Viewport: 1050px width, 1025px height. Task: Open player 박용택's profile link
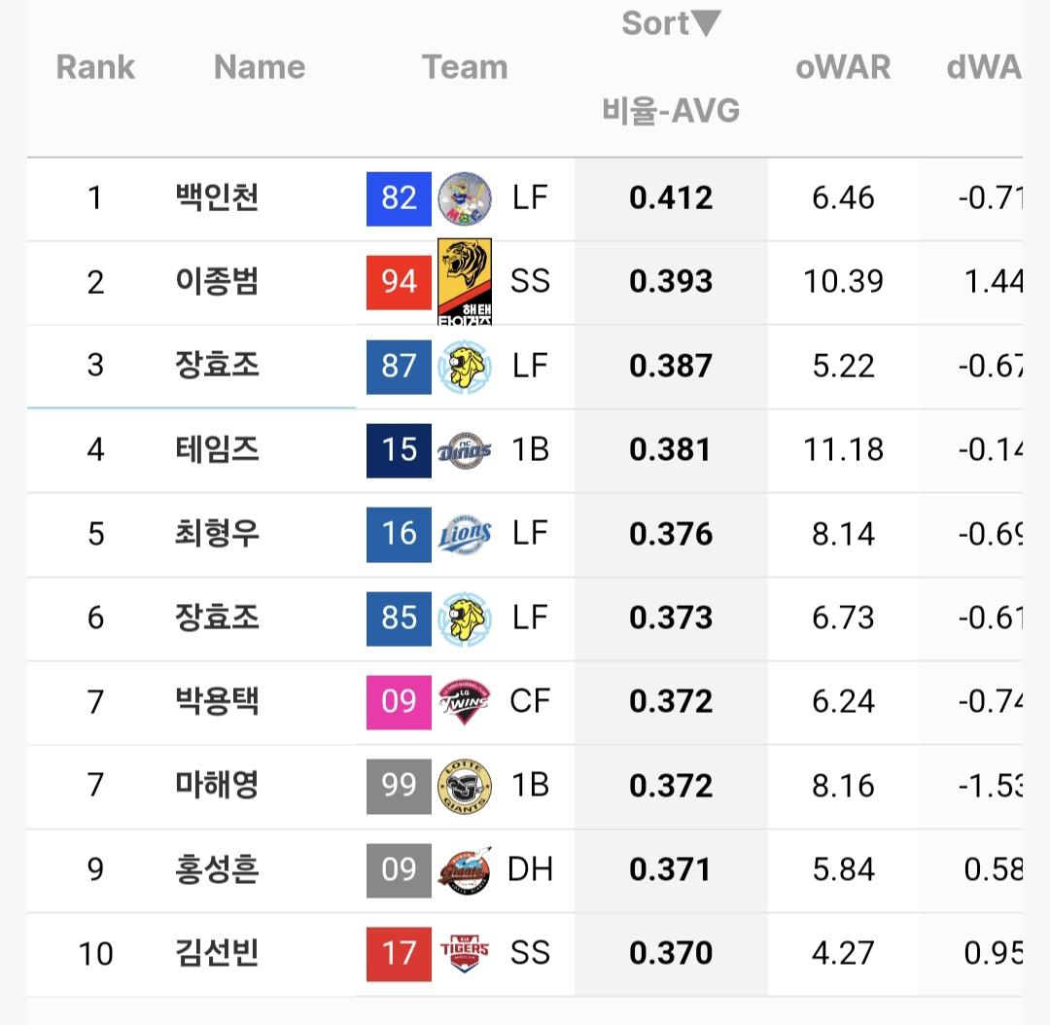[x=217, y=701]
